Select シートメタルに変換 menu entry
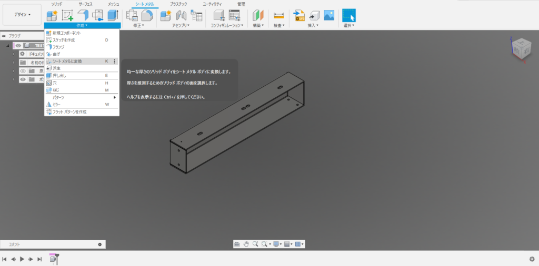Image resolution: width=539 pixels, height=266 pixels. click(82, 61)
